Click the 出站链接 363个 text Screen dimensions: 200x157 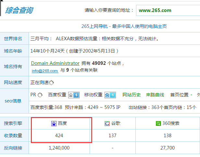click(146, 107)
